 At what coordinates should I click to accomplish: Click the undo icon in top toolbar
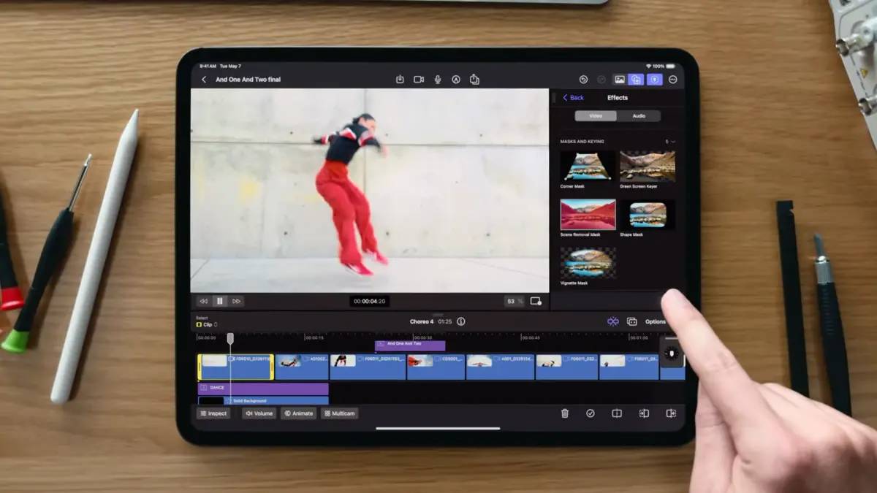[583, 80]
